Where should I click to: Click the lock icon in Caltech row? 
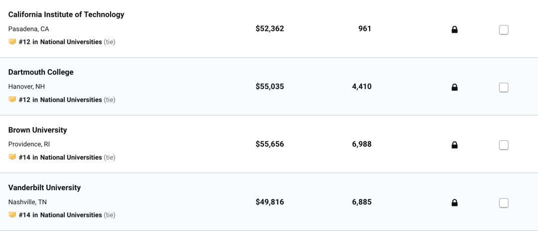click(x=454, y=30)
